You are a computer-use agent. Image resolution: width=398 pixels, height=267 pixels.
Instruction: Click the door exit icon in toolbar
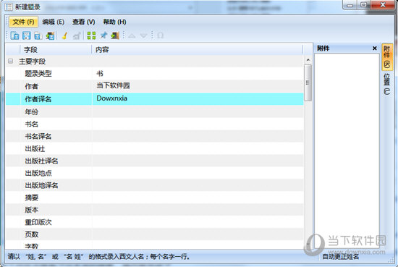[x=115, y=35]
